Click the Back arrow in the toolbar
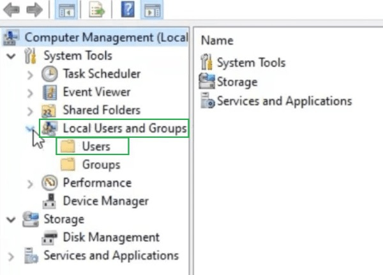The image size is (383, 275). pyautogui.click(x=13, y=10)
